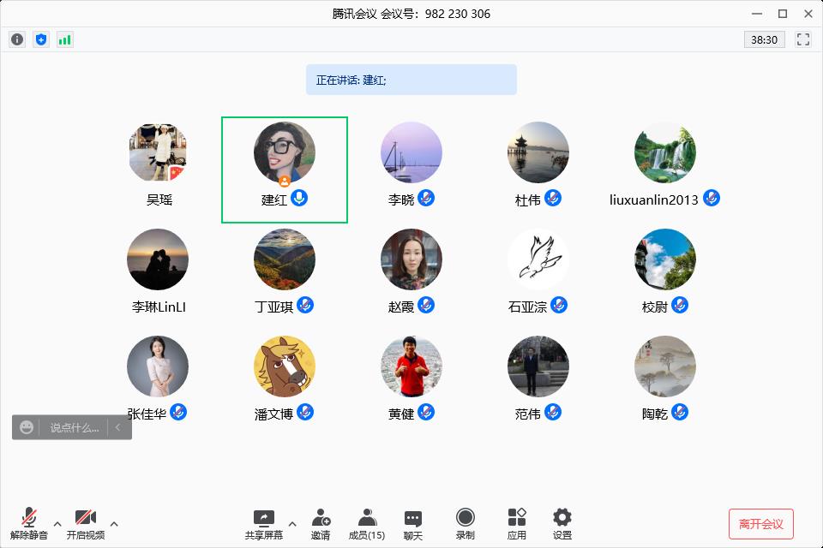
Task: Select 潘文博's horse avatar
Action: point(285,366)
